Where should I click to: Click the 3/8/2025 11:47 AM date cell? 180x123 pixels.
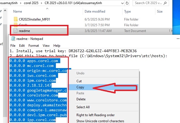(98, 31)
